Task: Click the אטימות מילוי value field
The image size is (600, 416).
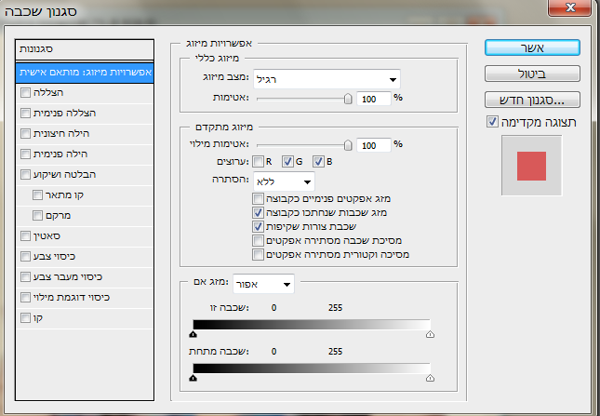Action: click(x=373, y=145)
